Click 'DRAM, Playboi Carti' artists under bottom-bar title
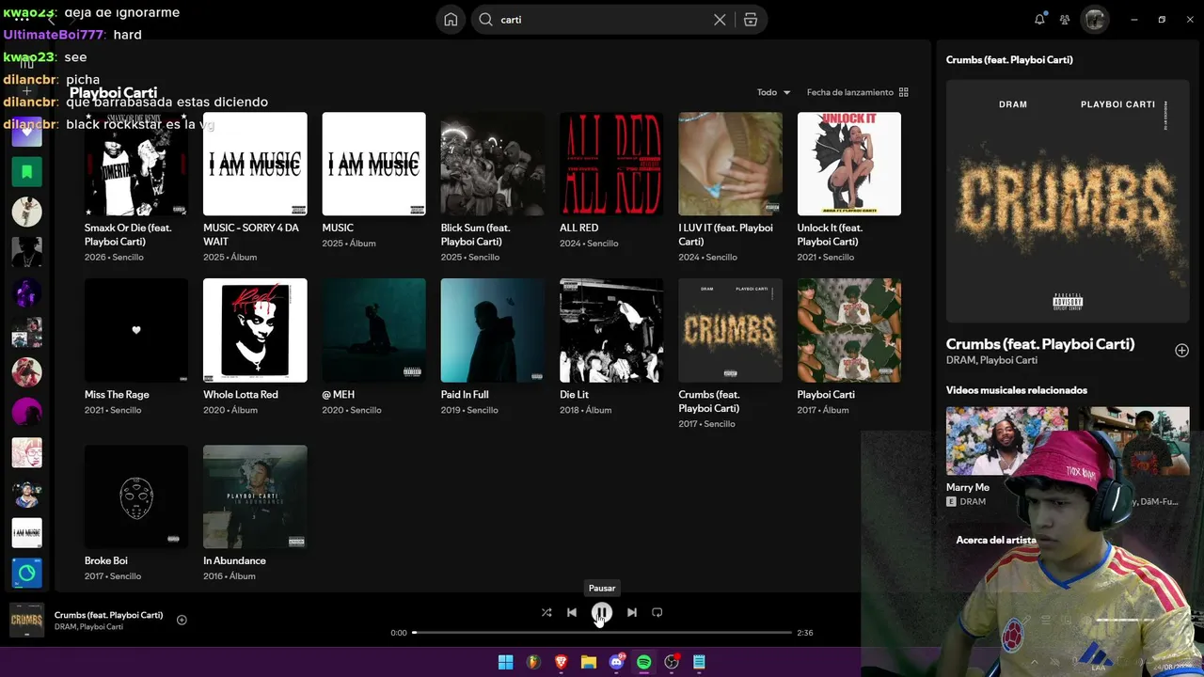Viewport: 1204px width, 677px height. [x=88, y=627]
